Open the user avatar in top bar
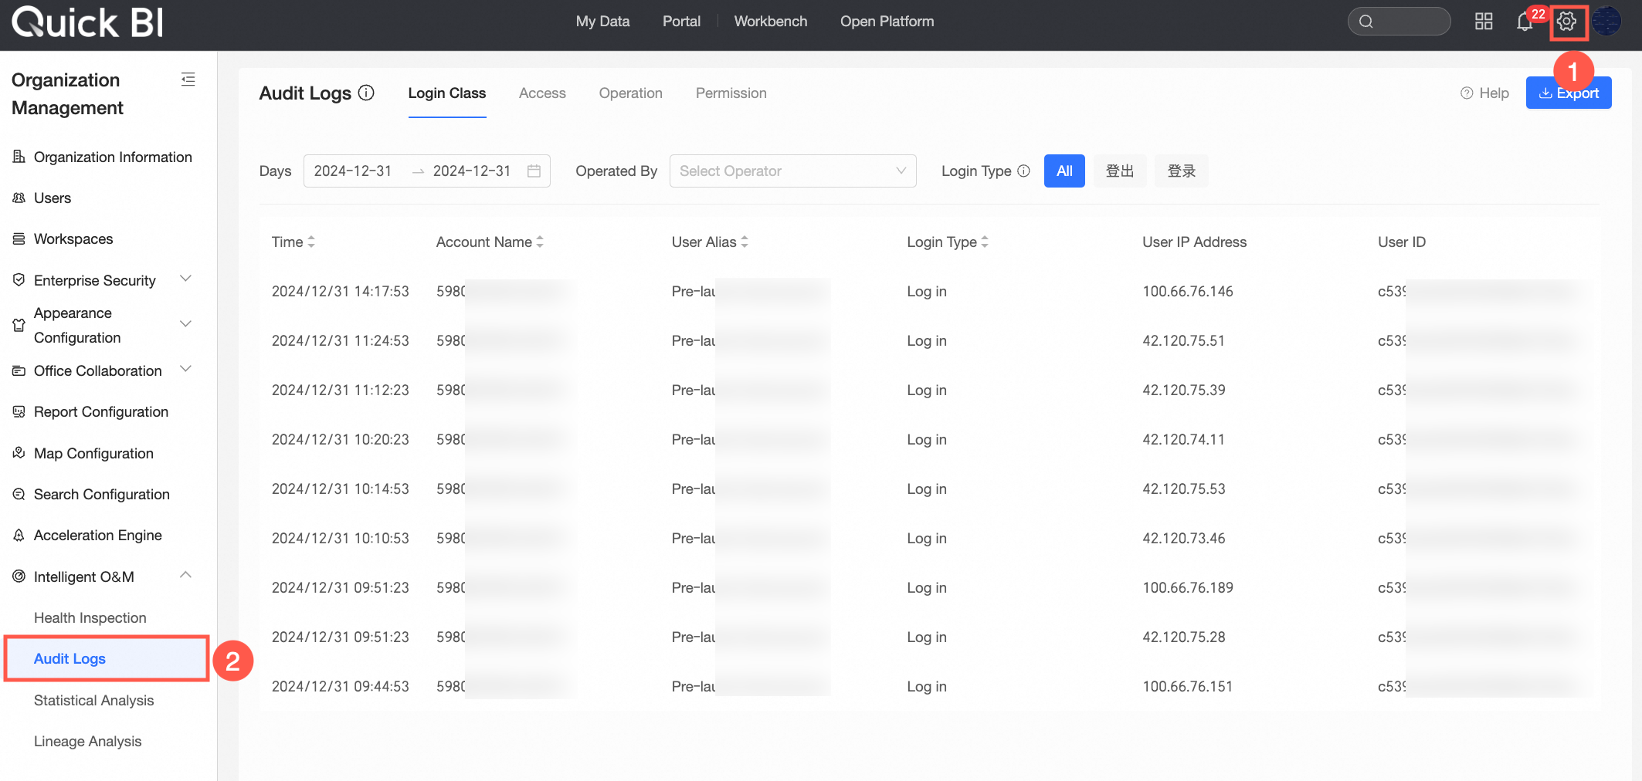This screenshot has width=1642, height=781. click(x=1606, y=22)
